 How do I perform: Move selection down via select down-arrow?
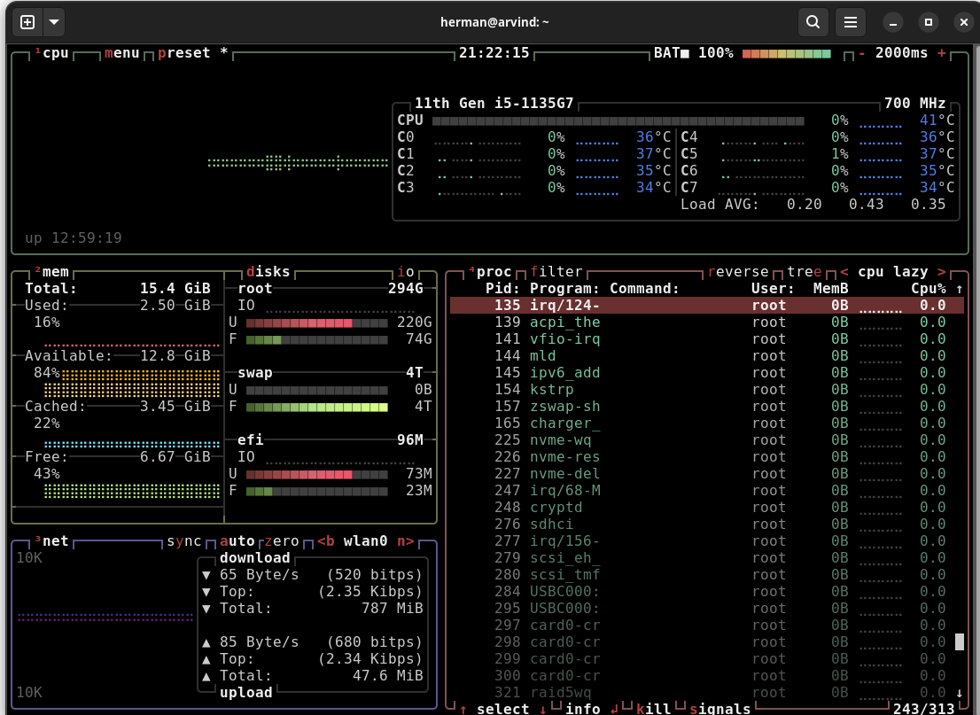pyautogui.click(x=542, y=709)
